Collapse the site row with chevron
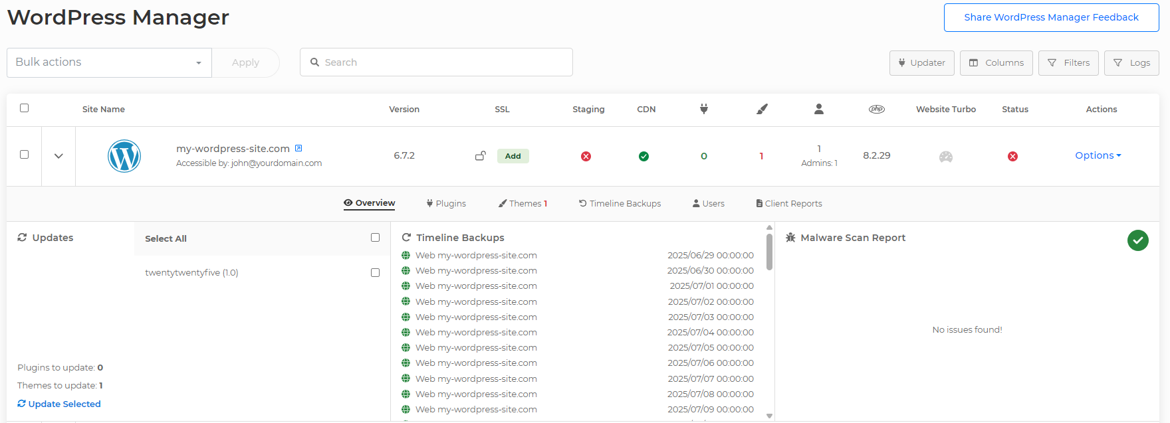Viewport: 1170px width, 423px height. [x=58, y=156]
